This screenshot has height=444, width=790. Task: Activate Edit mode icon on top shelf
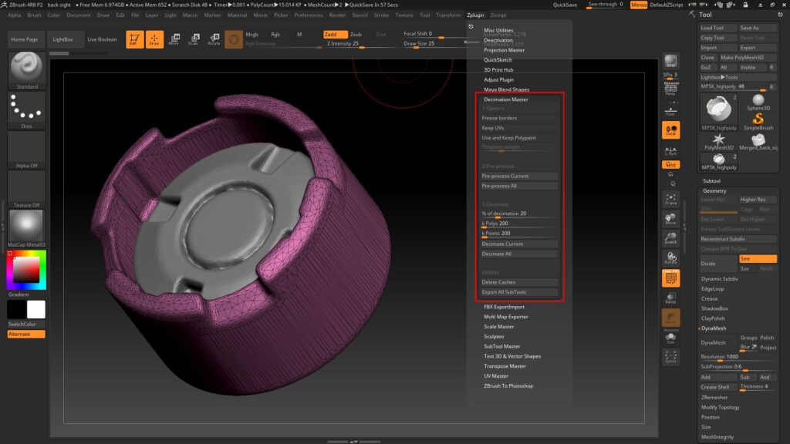click(x=134, y=39)
